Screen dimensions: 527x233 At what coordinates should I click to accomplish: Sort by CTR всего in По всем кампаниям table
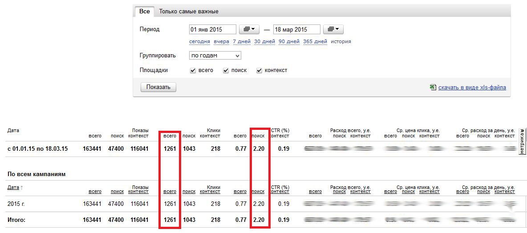pos(239,192)
